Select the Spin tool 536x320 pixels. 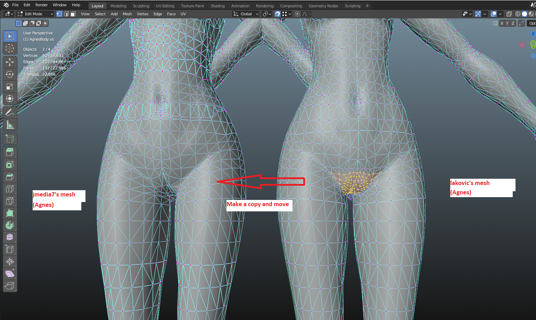click(x=10, y=225)
